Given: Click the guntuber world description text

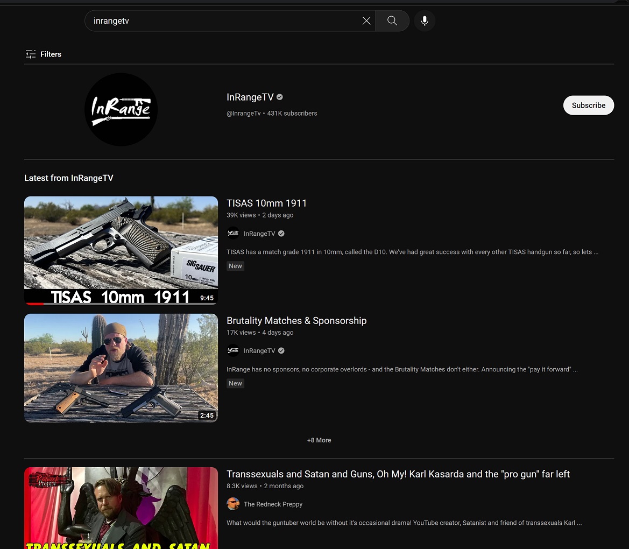Looking at the screenshot, I should pyautogui.click(x=404, y=523).
